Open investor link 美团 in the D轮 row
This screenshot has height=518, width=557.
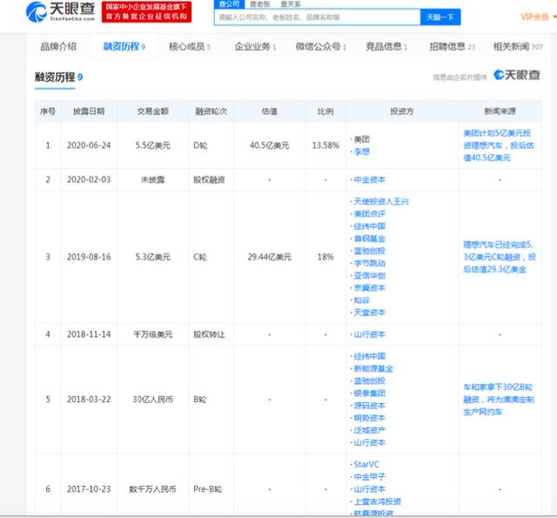click(x=360, y=138)
